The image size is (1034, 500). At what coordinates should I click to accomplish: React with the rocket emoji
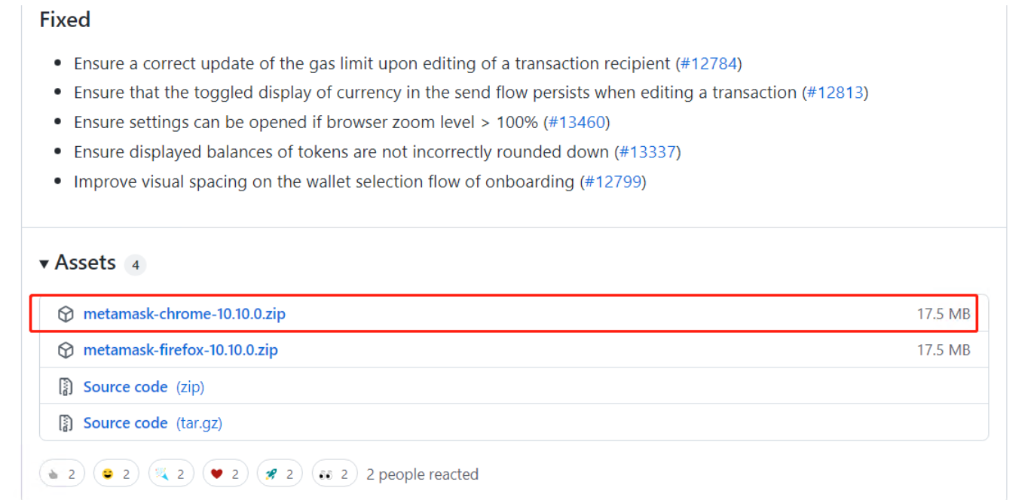tap(280, 474)
